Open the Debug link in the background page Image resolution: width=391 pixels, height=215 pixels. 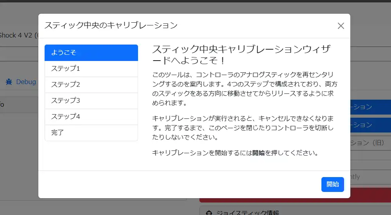tap(26, 82)
